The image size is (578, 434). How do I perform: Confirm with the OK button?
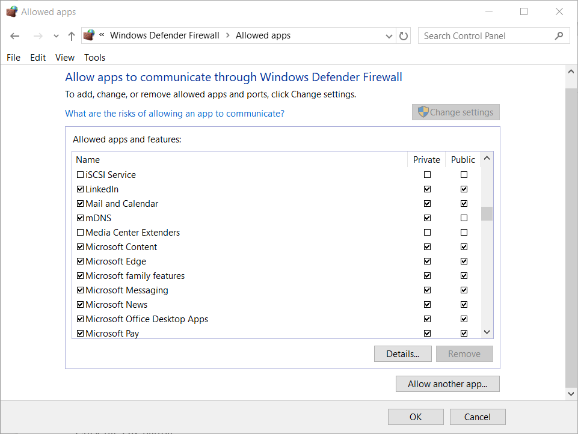[416, 417]
